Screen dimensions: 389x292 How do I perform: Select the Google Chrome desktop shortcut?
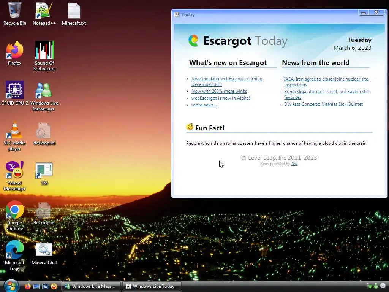(x=14, y=216)
